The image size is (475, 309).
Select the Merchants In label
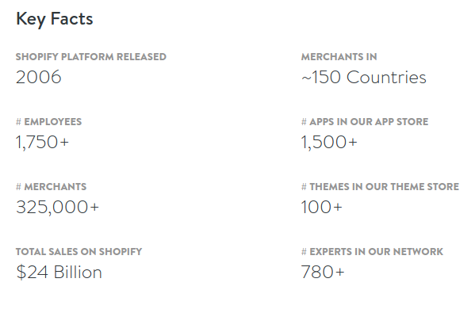pos(339,57)
